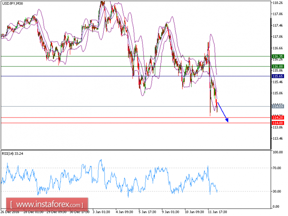Click the 4 Jan 09:30 time label
Screen dimensions: 288x216
click(124, 212)
